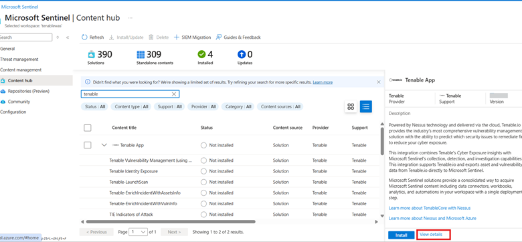Click the info icon in the banner
The image size is (522, 242).
(x=88, y=82)
